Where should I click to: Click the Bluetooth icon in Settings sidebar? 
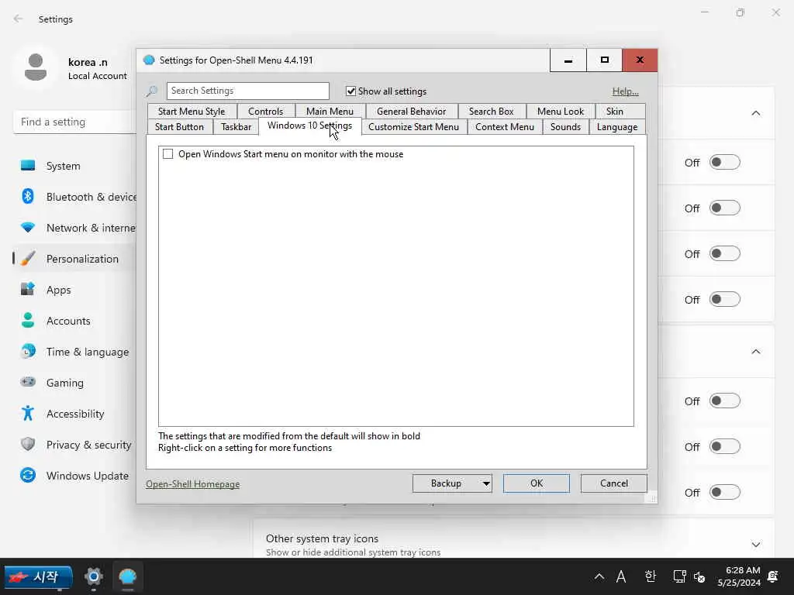pos(28,196)
